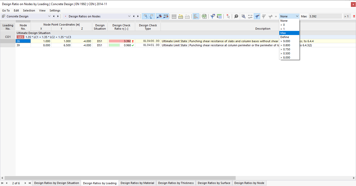Click the table icon with the yellow header row
356x186 pixels.
click(x=181, y=16)
